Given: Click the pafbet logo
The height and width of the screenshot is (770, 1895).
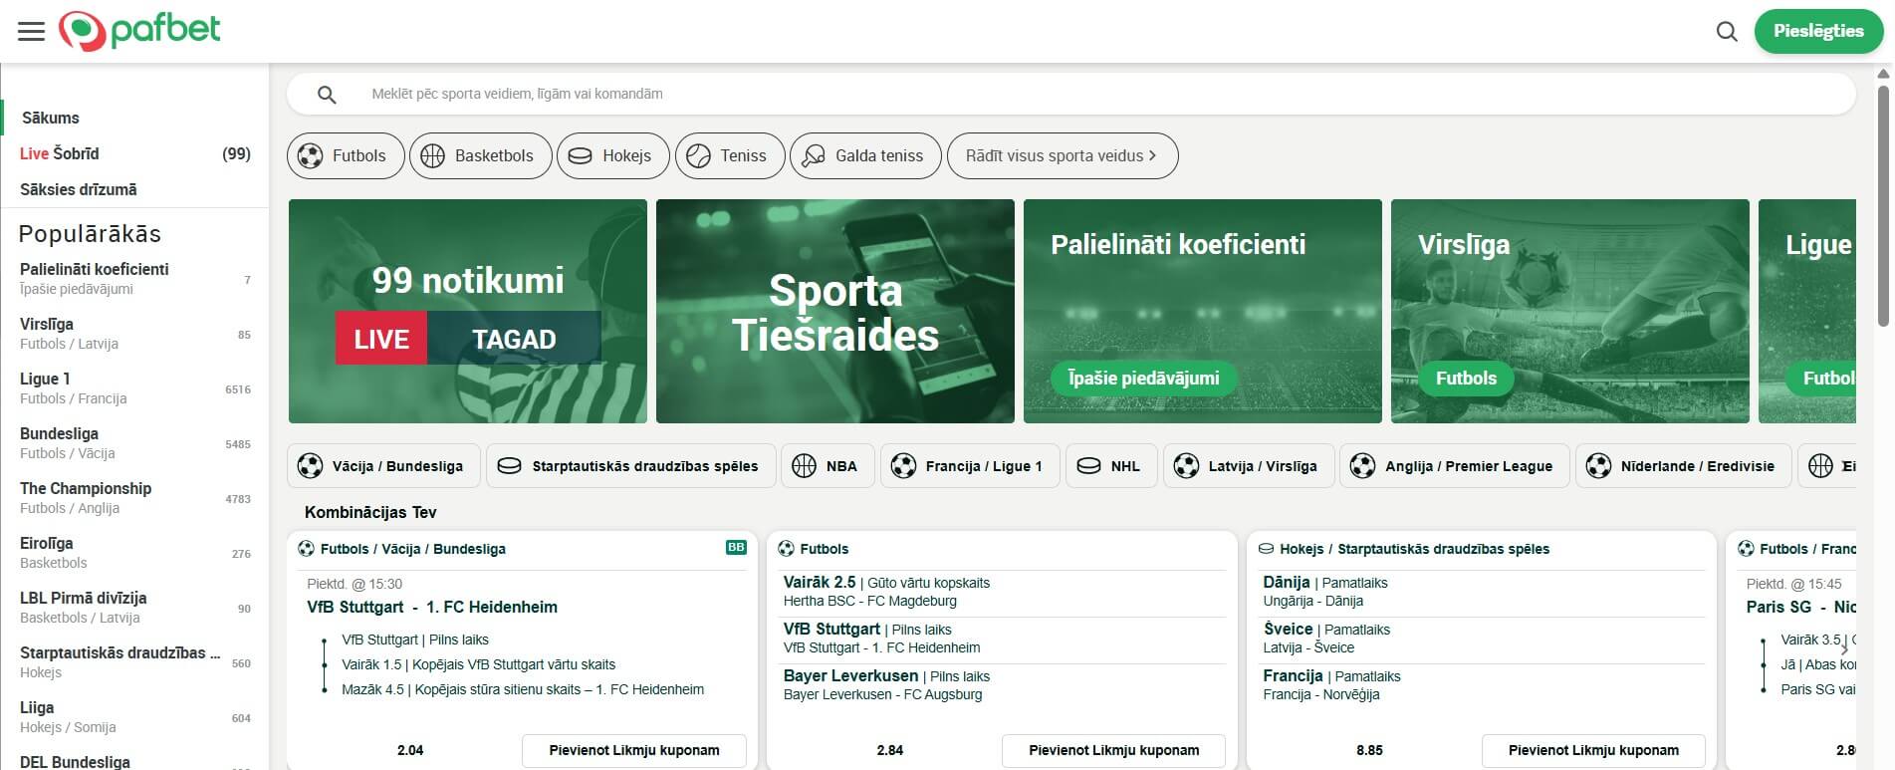Looking at the screenshot, I should coord(139,31).
